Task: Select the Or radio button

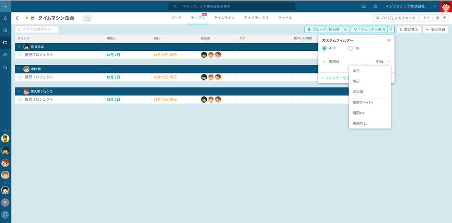Action: [351, 48]
